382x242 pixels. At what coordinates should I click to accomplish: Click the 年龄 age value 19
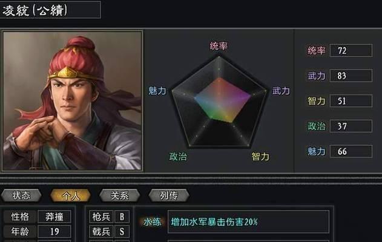click(54, 232)
